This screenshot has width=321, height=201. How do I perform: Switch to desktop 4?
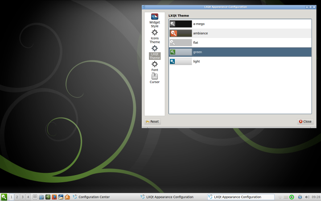coord(28,197)
